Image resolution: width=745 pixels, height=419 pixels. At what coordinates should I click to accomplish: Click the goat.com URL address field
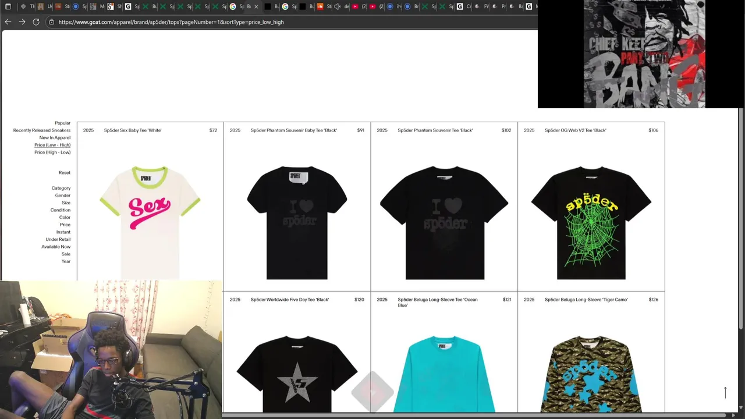pyautogui.click(x=171, y=22)
